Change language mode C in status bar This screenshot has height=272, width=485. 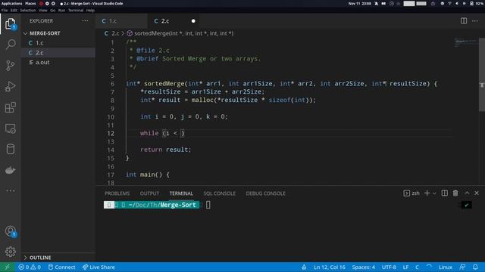pos(417,267)
